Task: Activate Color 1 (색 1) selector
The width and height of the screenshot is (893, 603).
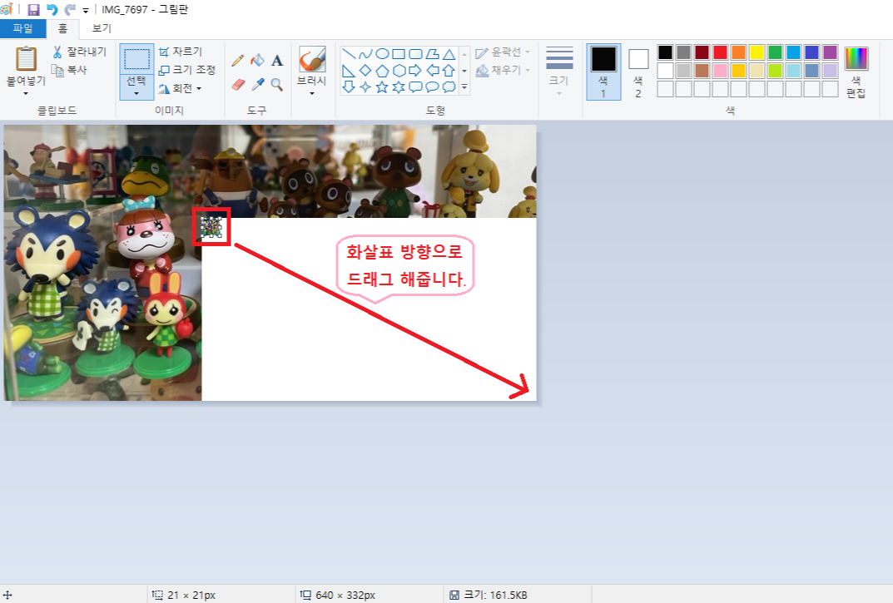Action: [x=603, y=72]
